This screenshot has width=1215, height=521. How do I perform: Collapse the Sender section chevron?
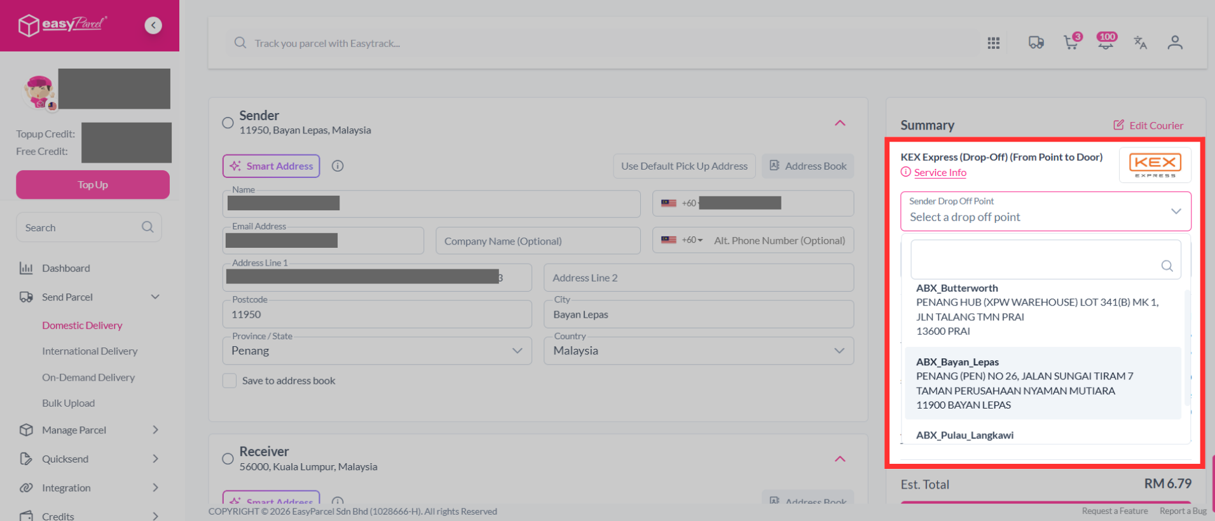(840, 123)
